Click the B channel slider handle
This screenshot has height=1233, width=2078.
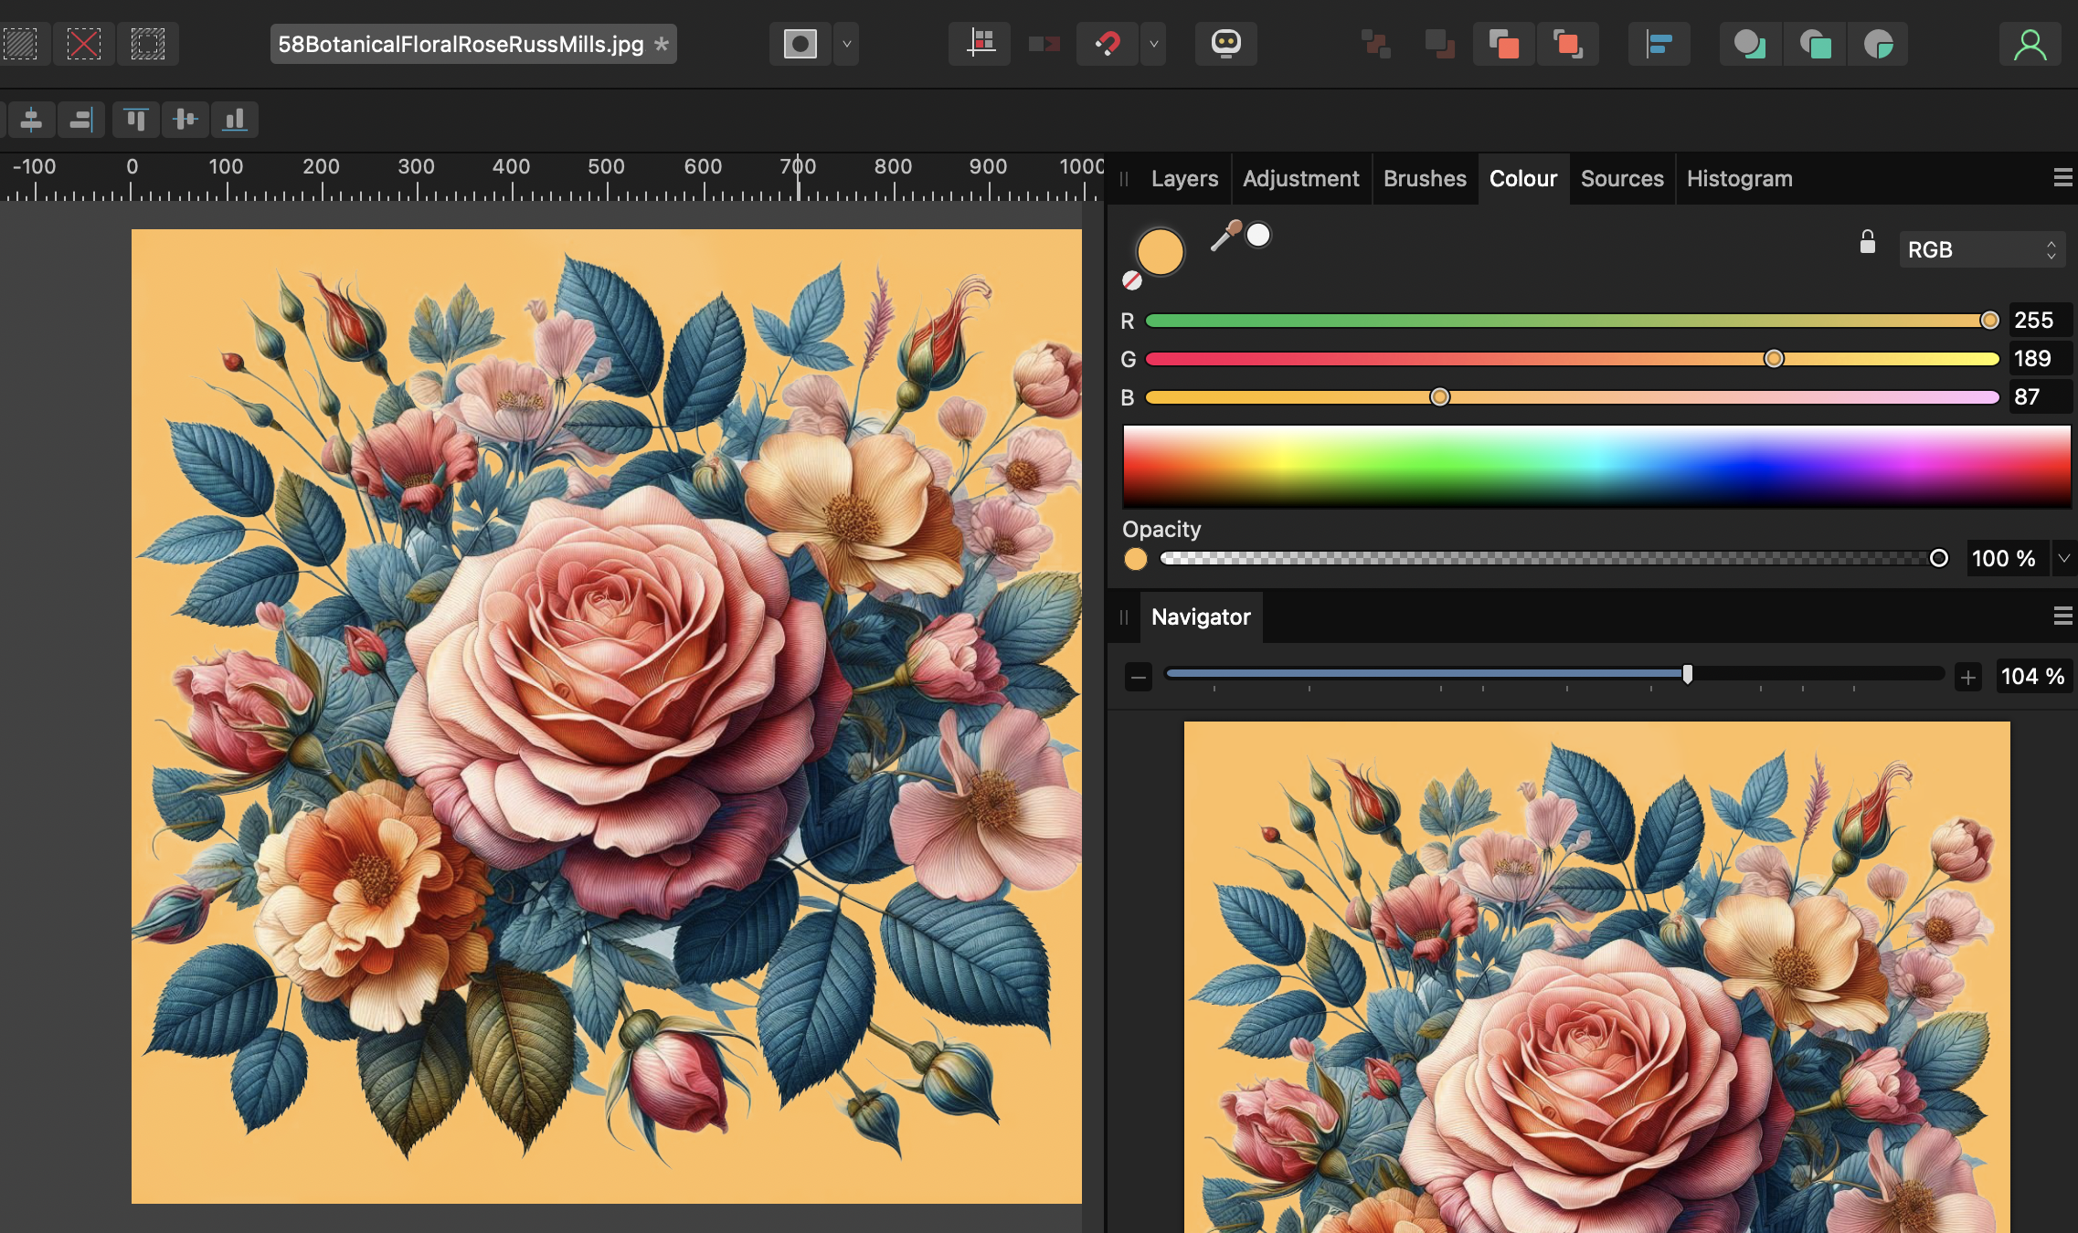point(1439,396)
